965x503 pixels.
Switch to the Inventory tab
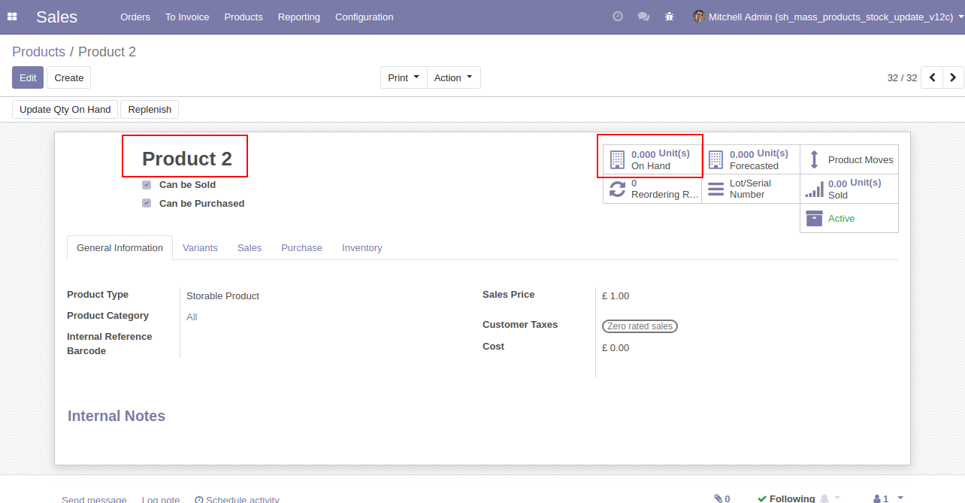click(x=361, y=248)
